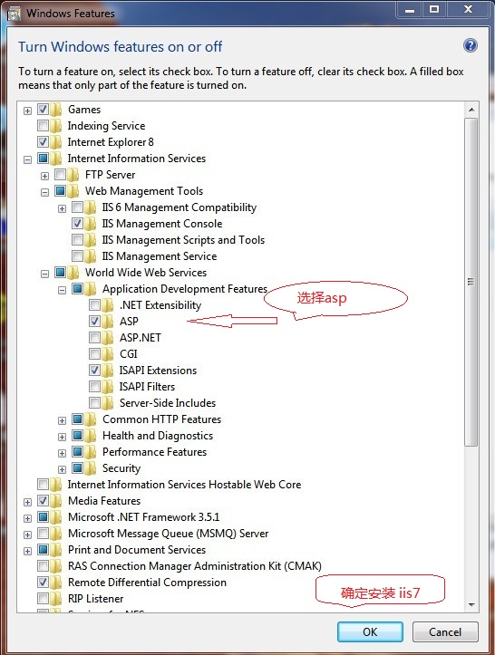Click the RIP Listener folder icon
495x655 pixels.
56,599
